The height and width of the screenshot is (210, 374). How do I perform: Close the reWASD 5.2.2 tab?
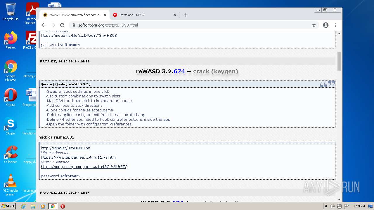click(x=105, y=15)
